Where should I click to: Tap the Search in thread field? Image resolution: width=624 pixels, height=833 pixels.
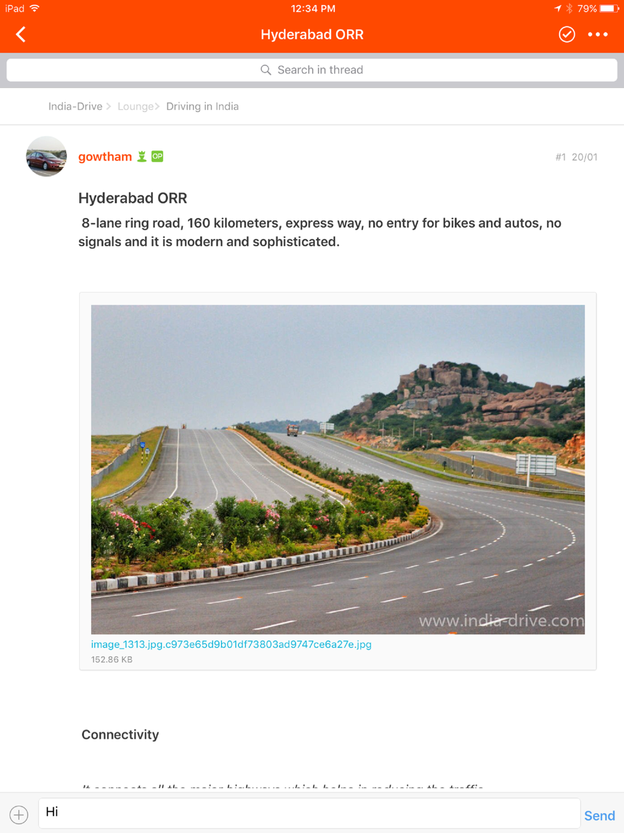pos(312,70)
